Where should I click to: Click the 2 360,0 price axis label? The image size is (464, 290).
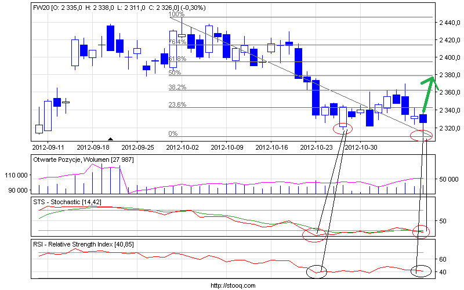click(x=449, y=93)
